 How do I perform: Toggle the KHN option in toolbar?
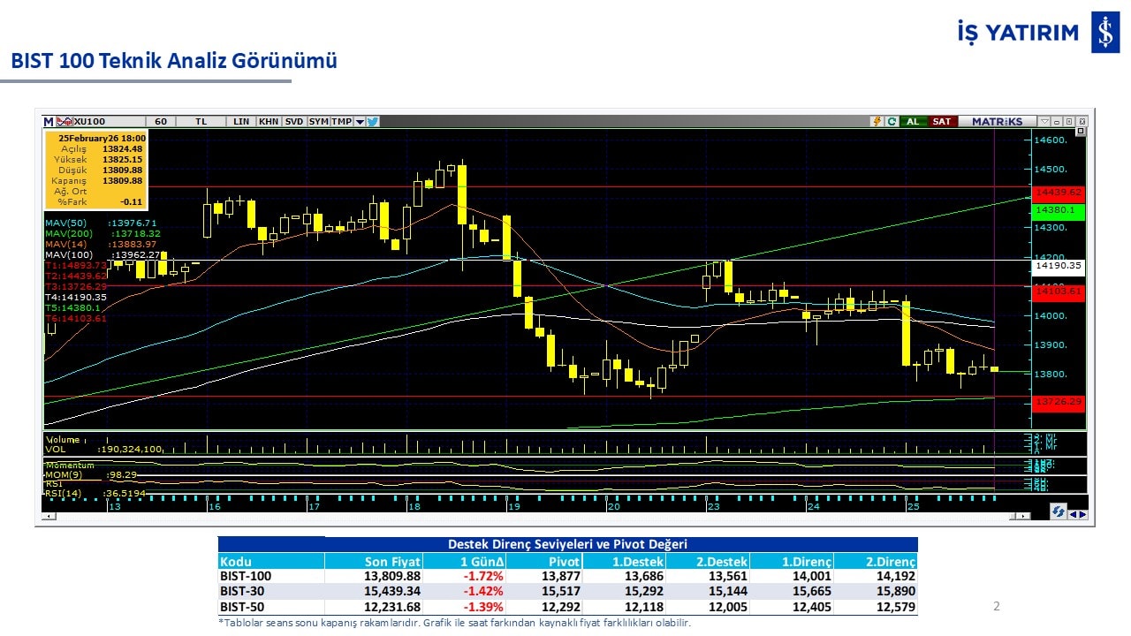tap(269, 121)
